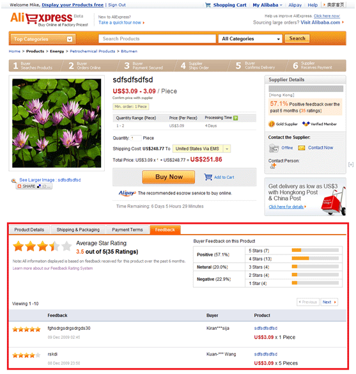Click the shopping cart icon in header
The width and height of the screenshot is (356, 374).
208,4
